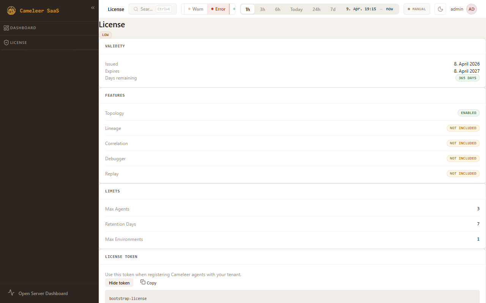This screenshot has width=486, height=303.
Task: Toggle dark mode with the moon icon
Action: pyautogui.click(x=440, y=9)
